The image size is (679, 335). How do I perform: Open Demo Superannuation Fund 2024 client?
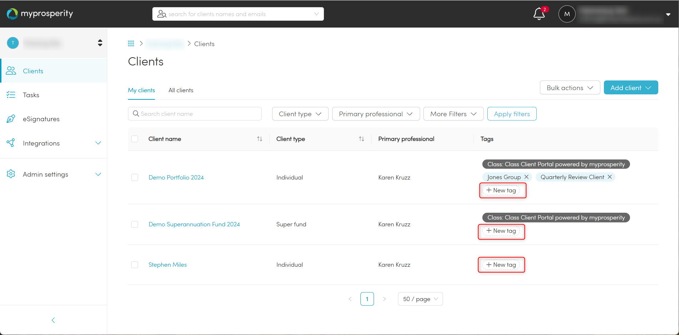(x=194, y=224)
